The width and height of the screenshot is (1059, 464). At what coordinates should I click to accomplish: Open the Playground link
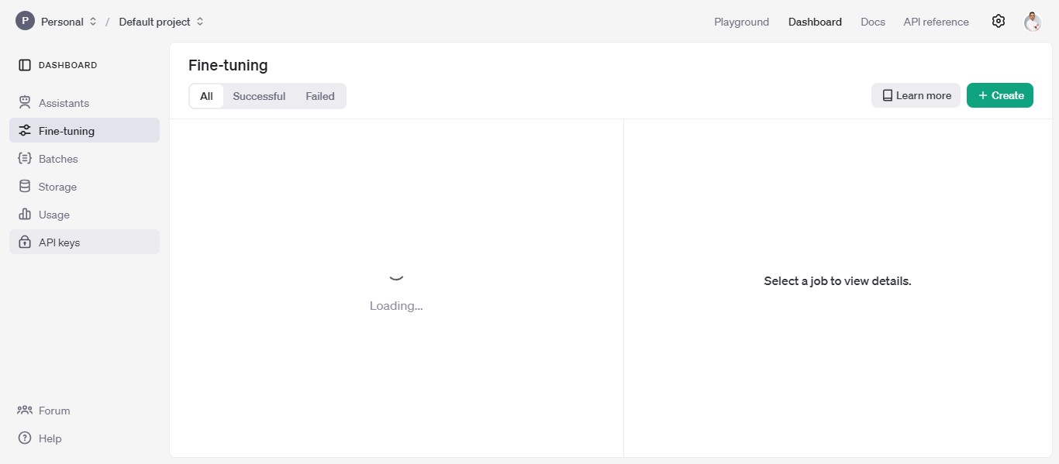tap(742, 22)
